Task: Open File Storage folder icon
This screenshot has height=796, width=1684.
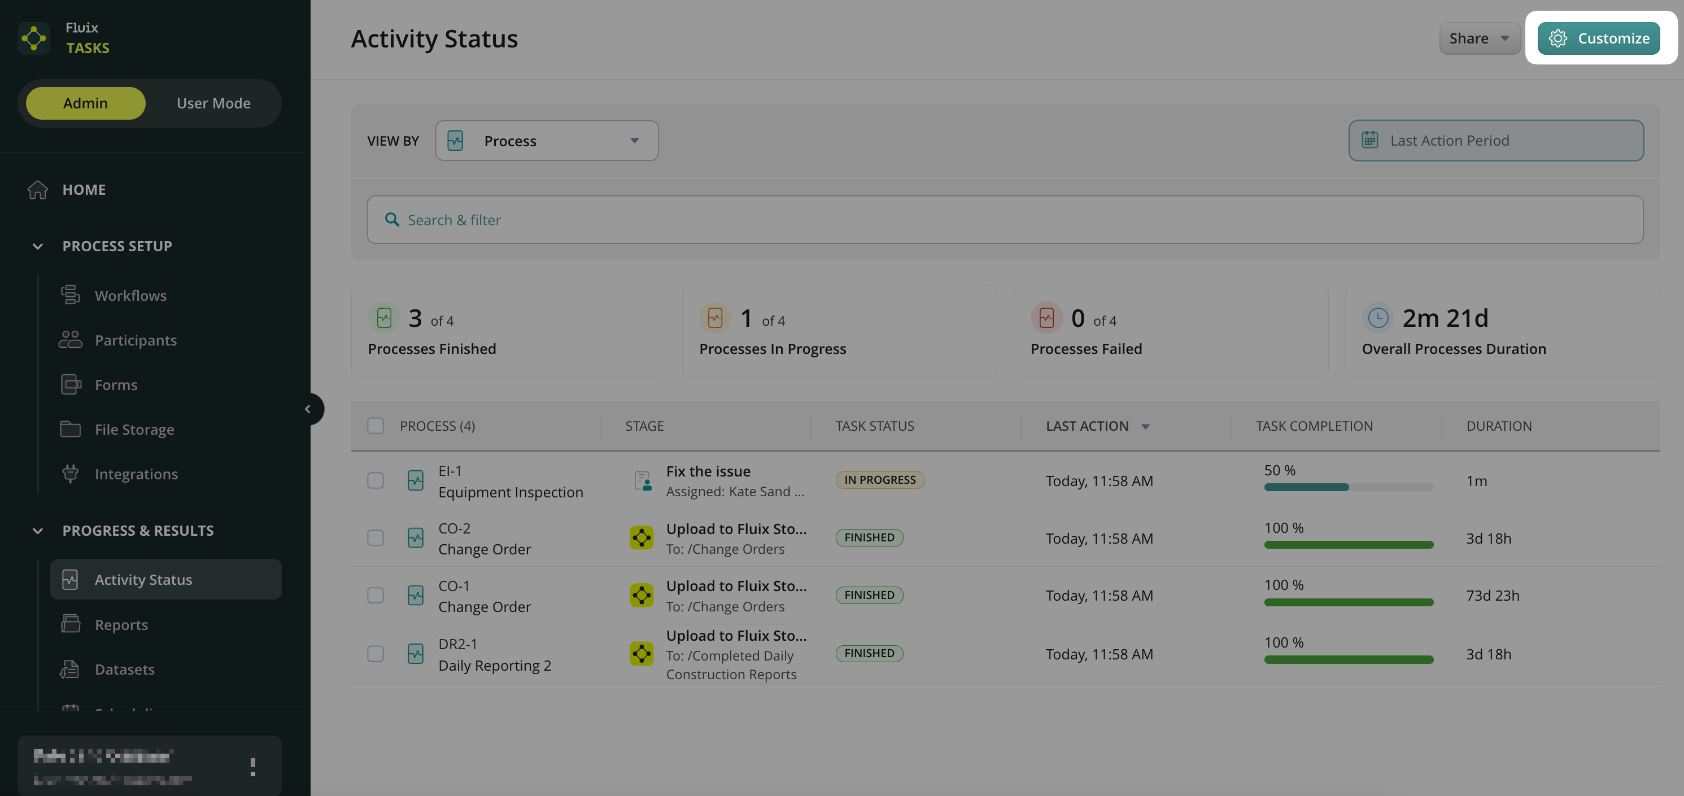Action: (70, 430)
